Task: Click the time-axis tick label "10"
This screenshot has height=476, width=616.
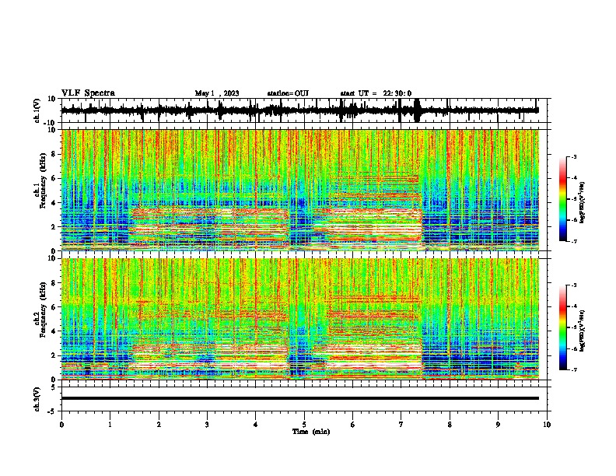Action: tap(547, 425)
